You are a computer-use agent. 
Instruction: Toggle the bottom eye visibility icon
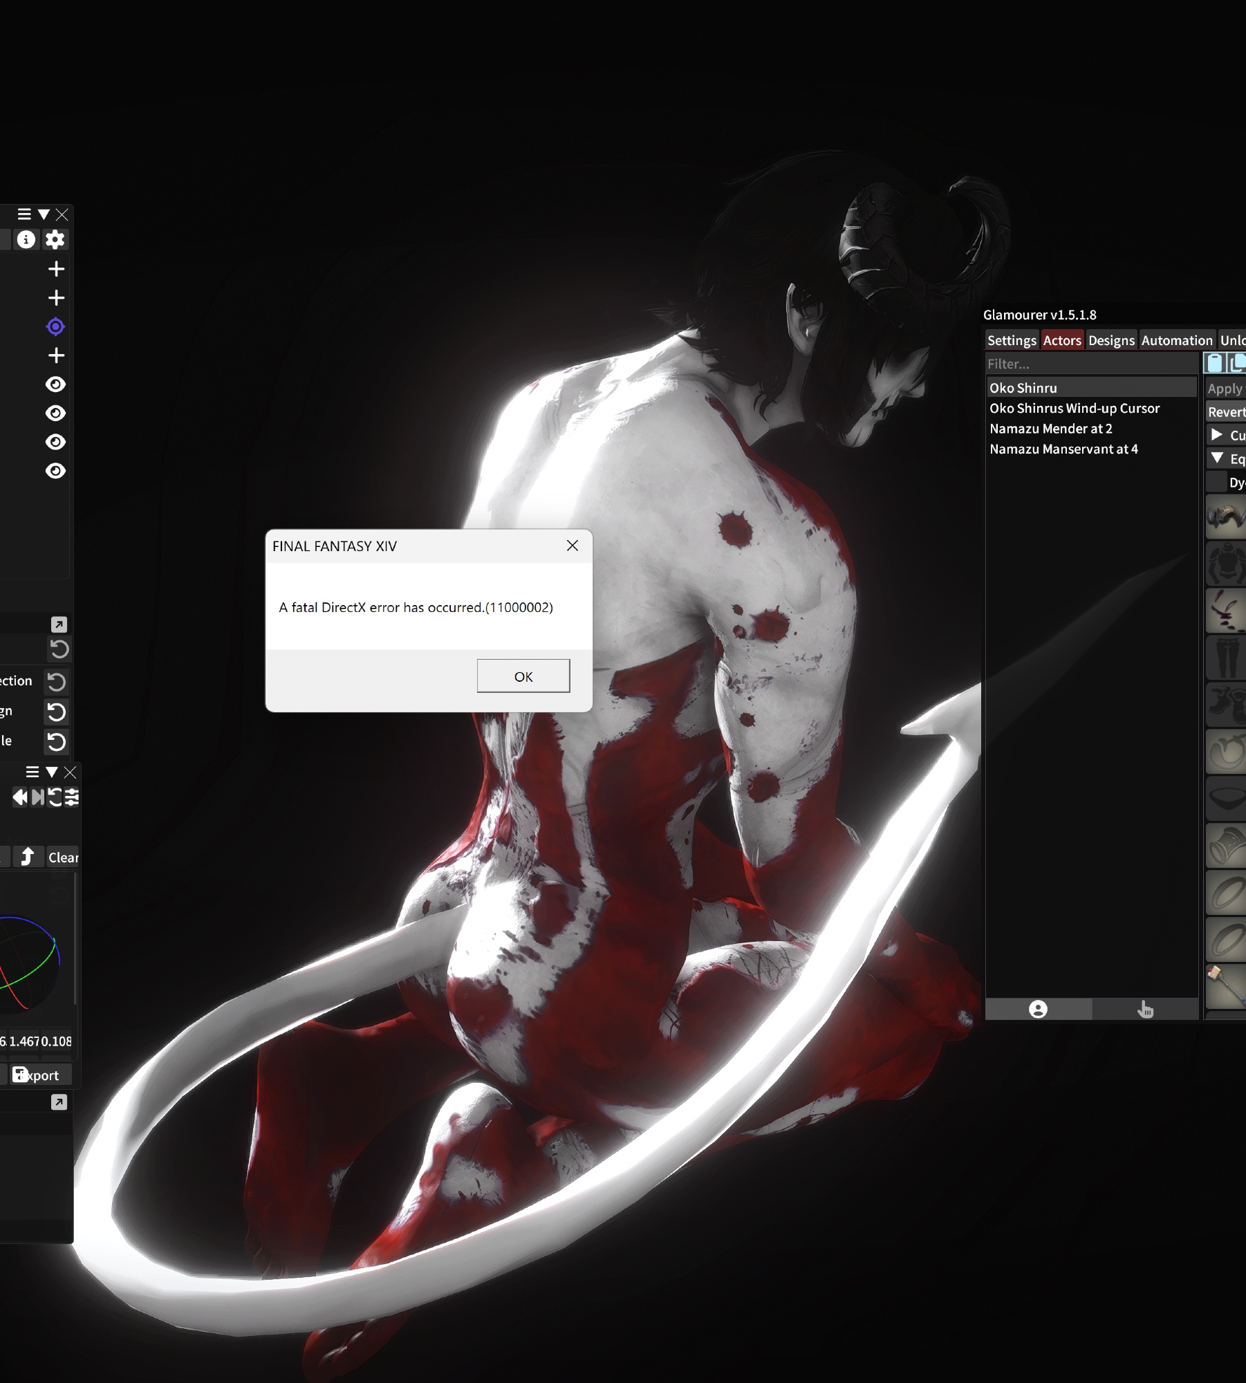coord(55,471)
